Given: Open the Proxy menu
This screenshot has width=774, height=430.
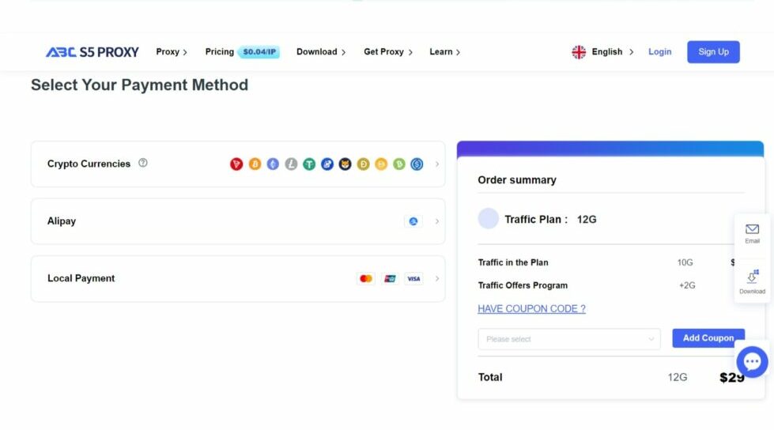Looking at the screenshot, I should tap(171, 52).
